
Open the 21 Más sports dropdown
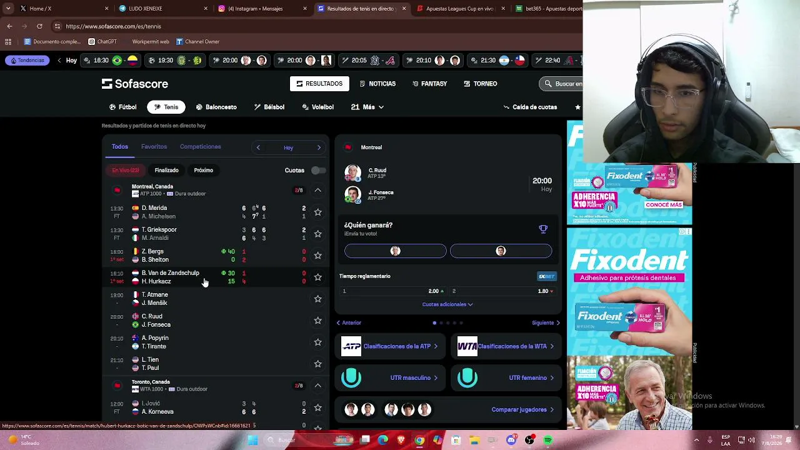367,107
